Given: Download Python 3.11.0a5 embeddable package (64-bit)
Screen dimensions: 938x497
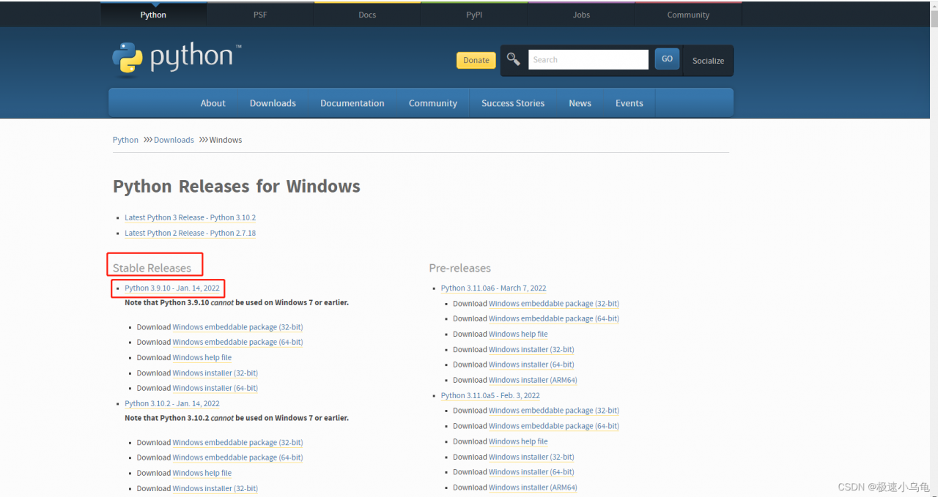Looking at the screenshot, I should (553, 426).
